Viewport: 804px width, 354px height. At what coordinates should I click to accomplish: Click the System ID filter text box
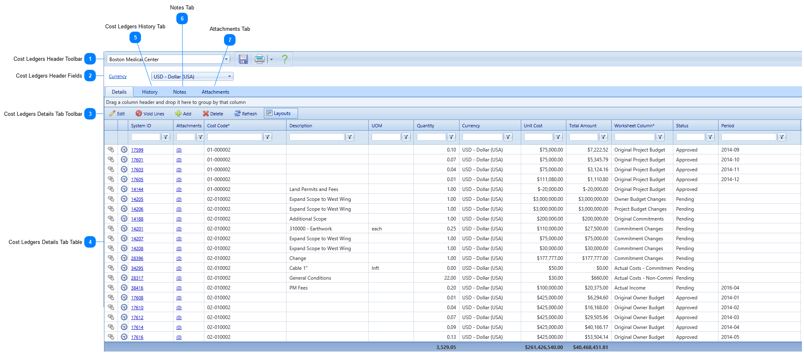(x=146, y=137)
